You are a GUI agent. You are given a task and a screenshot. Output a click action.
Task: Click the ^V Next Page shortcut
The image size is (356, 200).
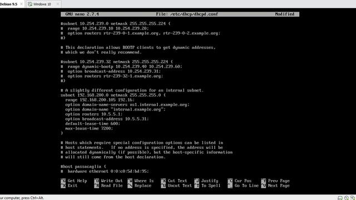[275, 186]
